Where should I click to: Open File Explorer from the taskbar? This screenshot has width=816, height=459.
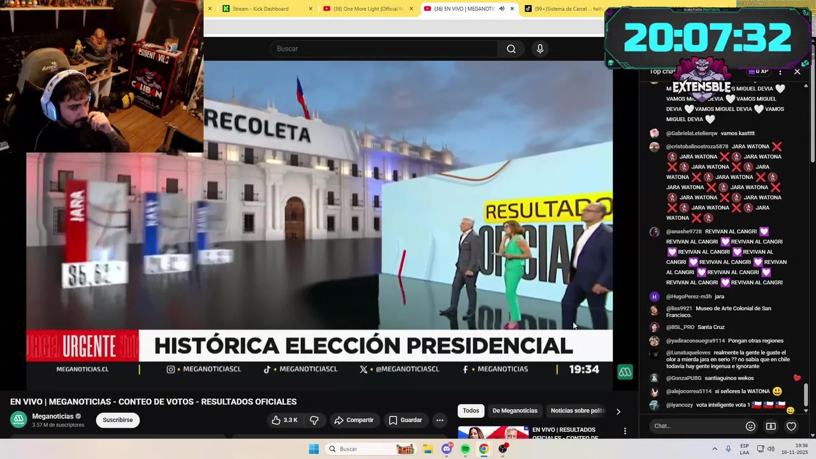click(428, 449)
